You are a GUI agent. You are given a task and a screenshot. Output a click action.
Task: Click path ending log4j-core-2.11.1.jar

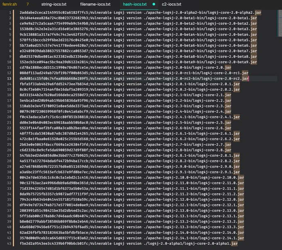(194, 189)
